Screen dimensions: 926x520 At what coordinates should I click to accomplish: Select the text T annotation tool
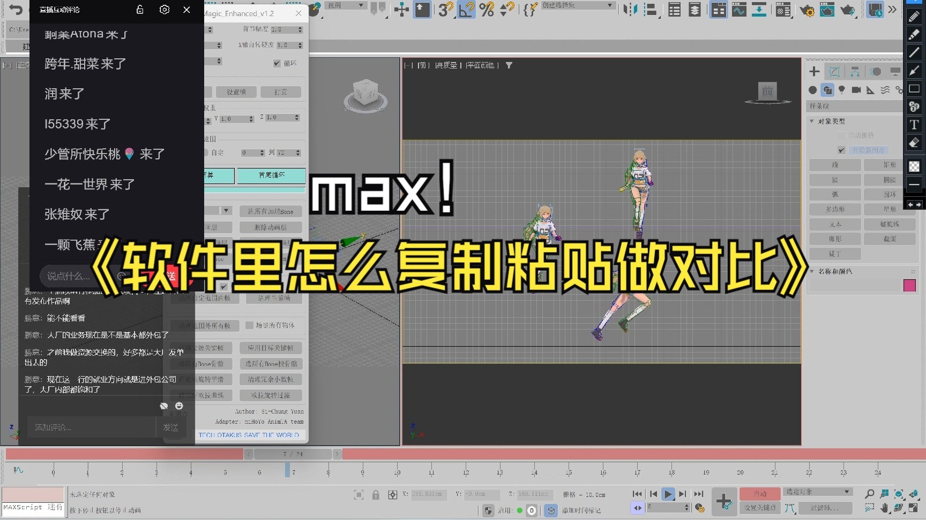(x=914, y=125)
